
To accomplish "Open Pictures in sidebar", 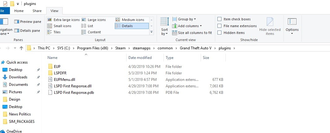I will click(16, 92).
